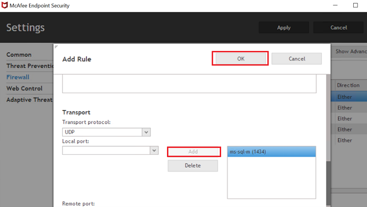This screenshot has height=207, width=367.
Task: Open Threat Prevention settings
Action: [30, 66]
